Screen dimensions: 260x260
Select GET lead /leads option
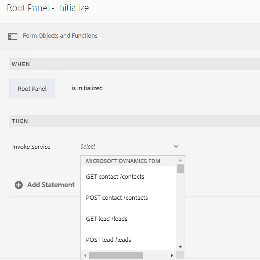(107, 219)
